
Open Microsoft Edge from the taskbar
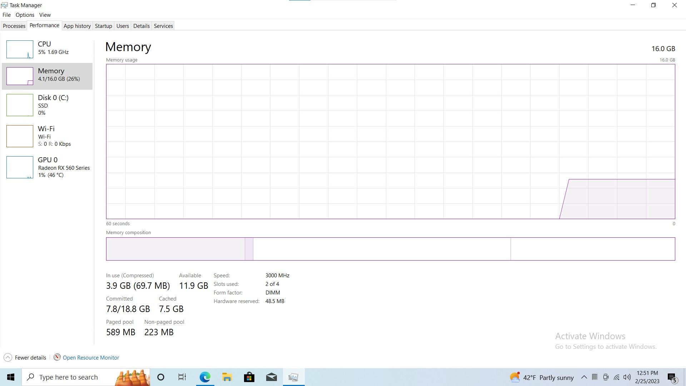[204, 377]
